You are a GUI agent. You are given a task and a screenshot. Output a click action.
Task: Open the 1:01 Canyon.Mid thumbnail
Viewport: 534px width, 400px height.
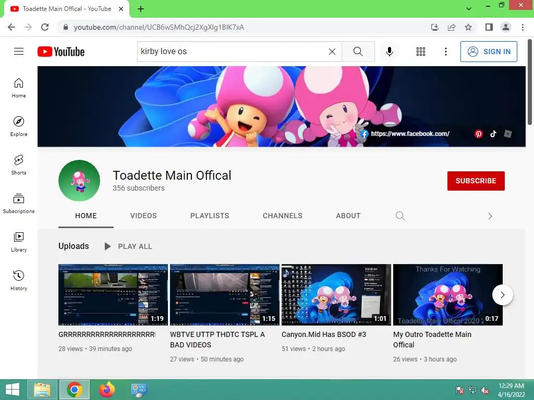pos(336,295)
